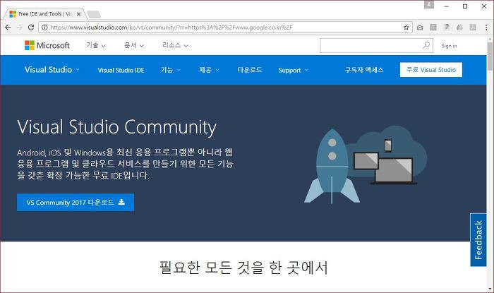The width and height of the screenshot is (494, 293).
Task: Open a new browser tab
Action: click(94, 14)
